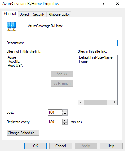Open the Change Schedule dialog

point(23,133)
